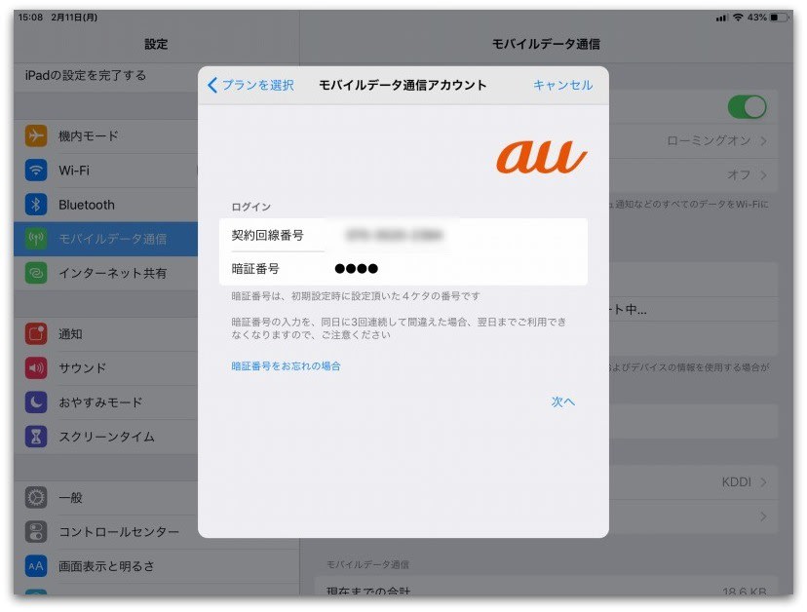The height and width of the screenshot is (612, 807).
Task: Tap 次へ to continue login
Action: 563,402
